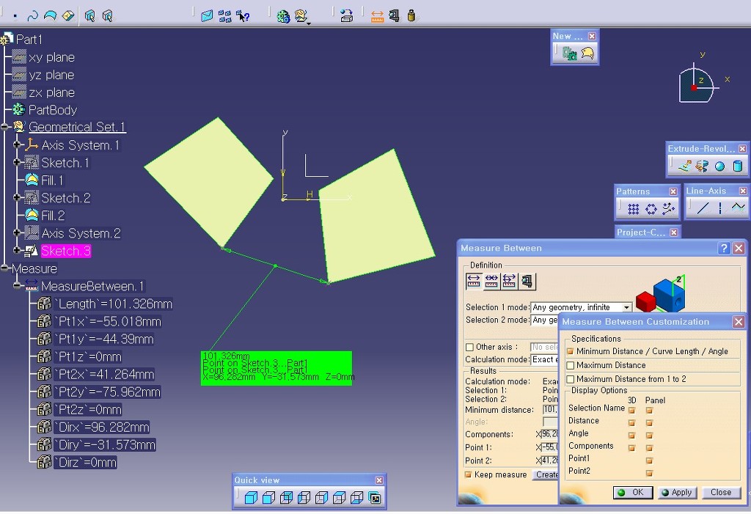Screen dimensions: 751x514
Task: Expand the Sketch.1 tree node
Action: point(17,163)
